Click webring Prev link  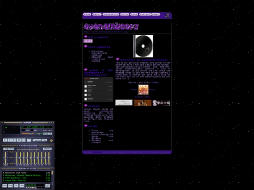134,90
